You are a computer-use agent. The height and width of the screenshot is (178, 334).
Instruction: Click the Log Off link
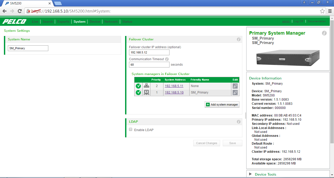point(299,21)
